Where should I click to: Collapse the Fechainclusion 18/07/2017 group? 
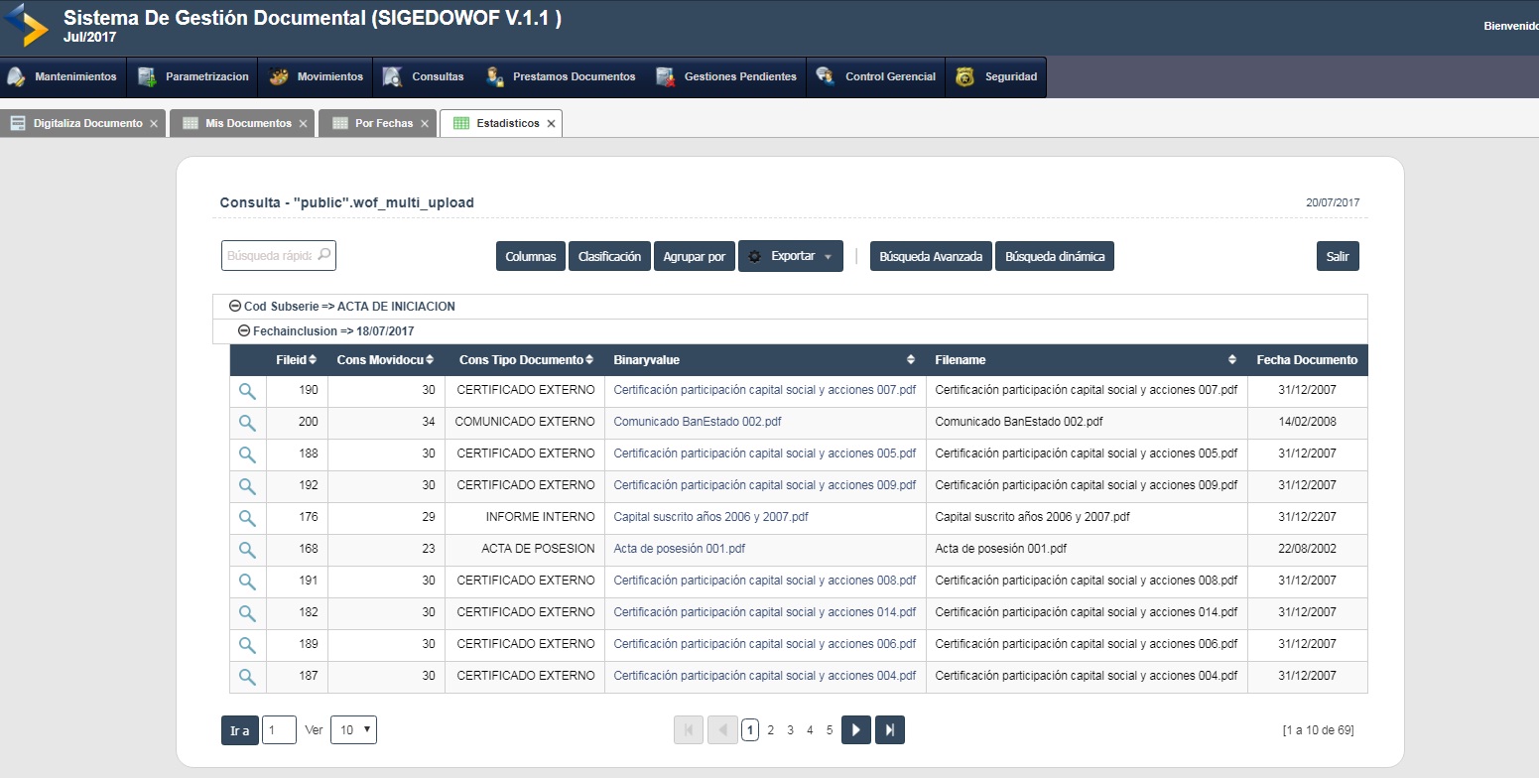tap(244, 331)
